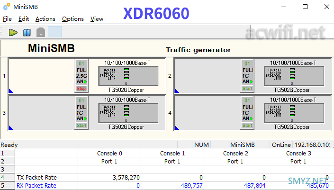Viewport: 334px width, 190px height.
Task: Click RX rate value 489,757
Action: (192, 186)
